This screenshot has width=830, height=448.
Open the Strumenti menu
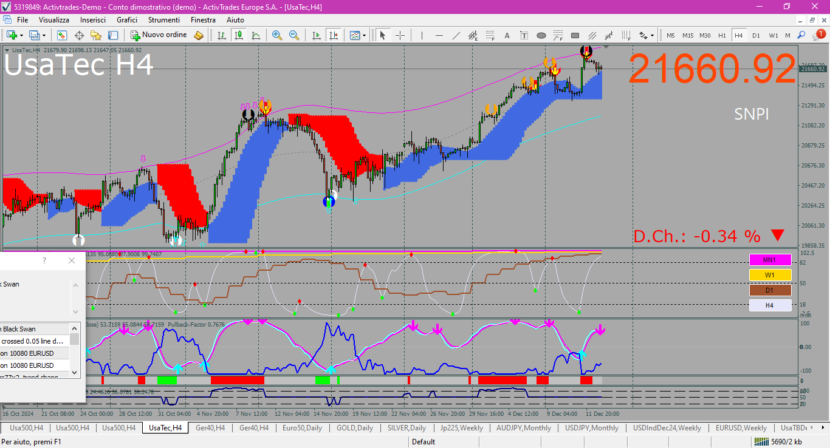164,19
